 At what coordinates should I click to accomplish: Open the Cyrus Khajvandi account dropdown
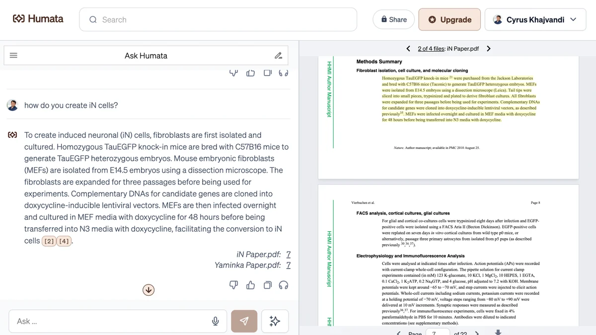(x=535, y=19)
